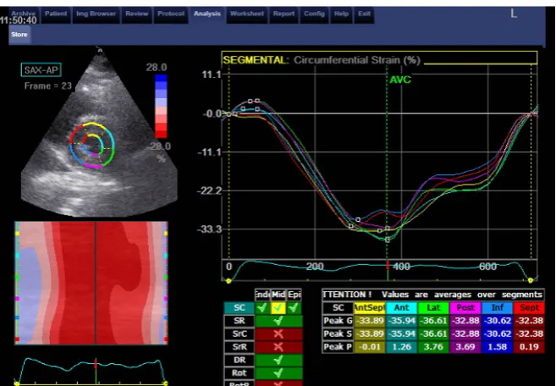The image size is (556, 386).
Task: Click the AntSept segment header
Action: 370,308
